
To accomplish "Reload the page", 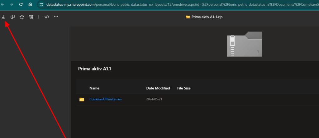I will click(21, 4).
